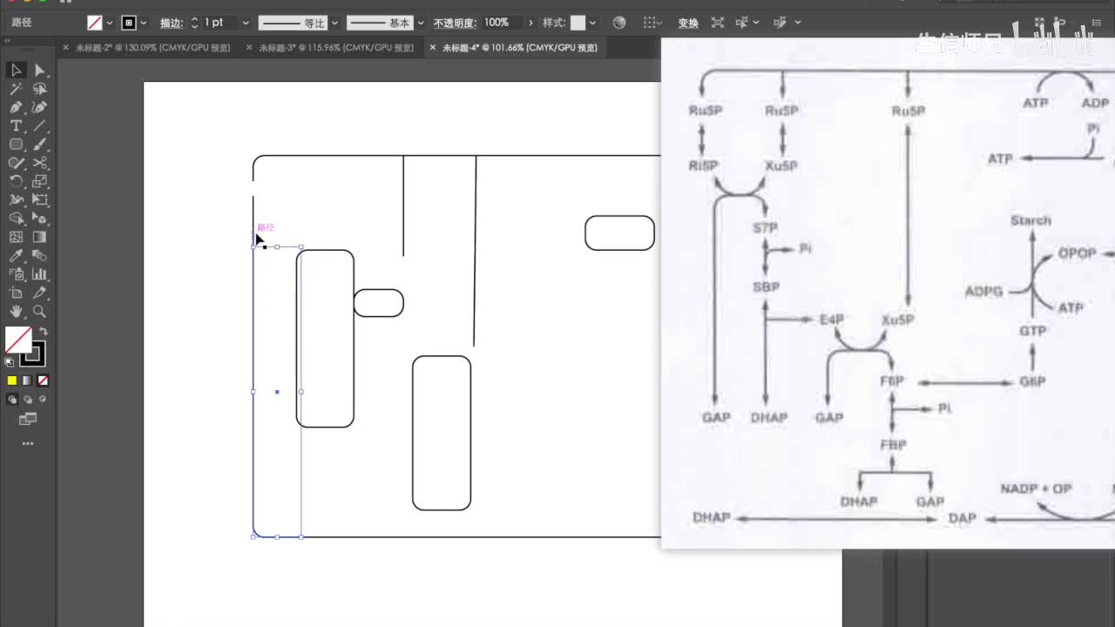Viewport: 1115px width, 627px height.
Task: Select the Direct Selection tool
Action: 39,71
